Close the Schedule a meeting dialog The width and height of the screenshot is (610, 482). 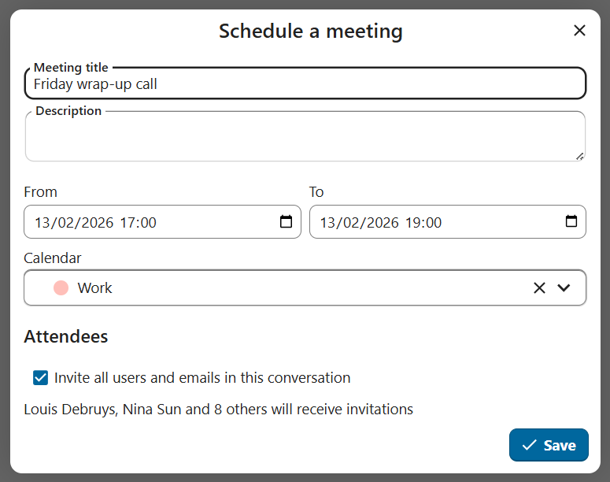(x=579, y=31)
